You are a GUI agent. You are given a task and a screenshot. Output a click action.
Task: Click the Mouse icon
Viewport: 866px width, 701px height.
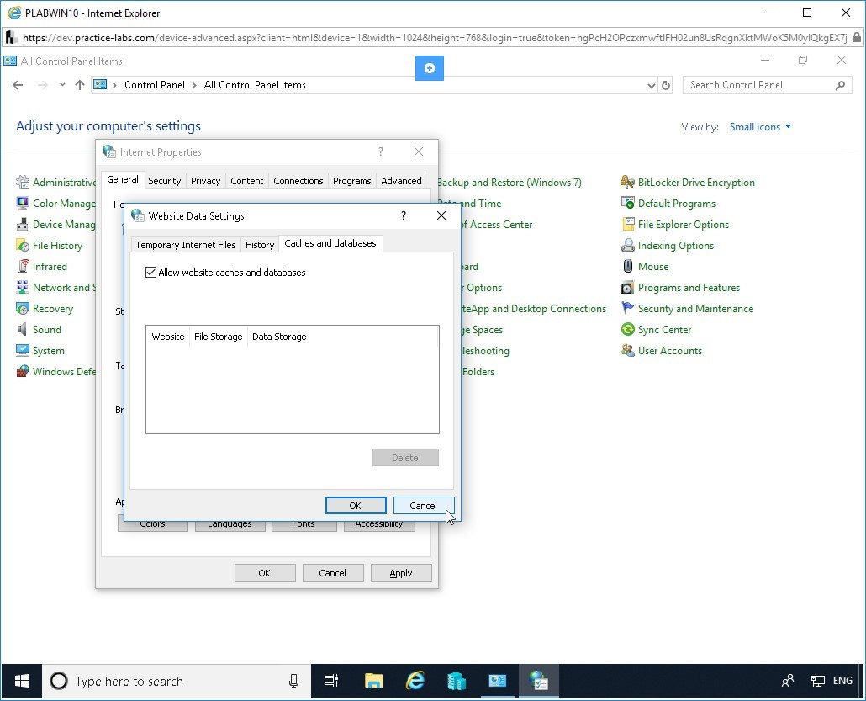point(628,266)
